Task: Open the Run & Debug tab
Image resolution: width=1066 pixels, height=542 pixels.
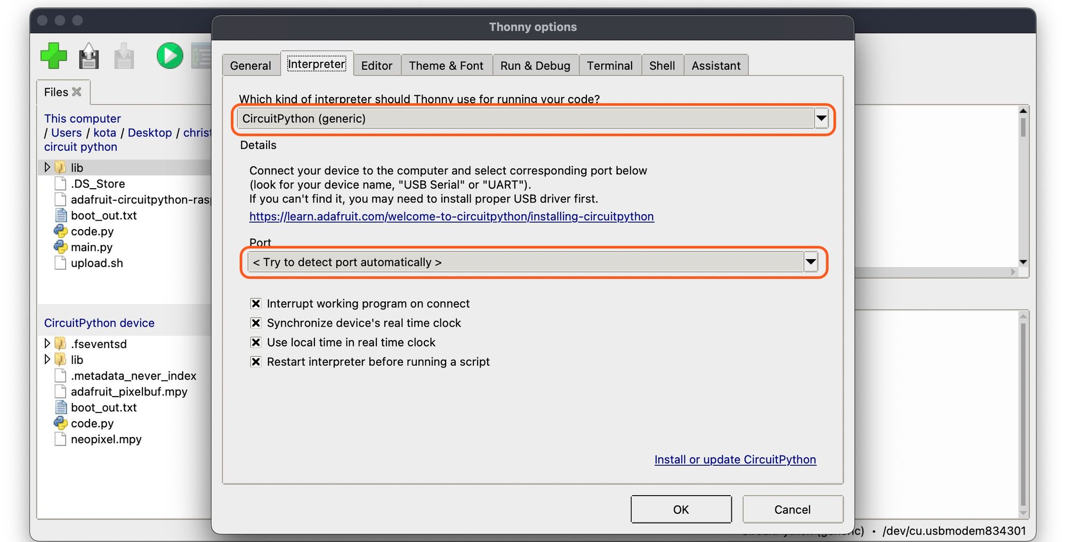Action: point(535,66)
